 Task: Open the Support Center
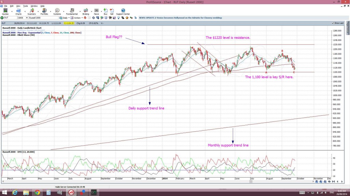[x=123, y=11]
